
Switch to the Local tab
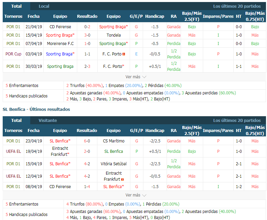click(44, 6)
